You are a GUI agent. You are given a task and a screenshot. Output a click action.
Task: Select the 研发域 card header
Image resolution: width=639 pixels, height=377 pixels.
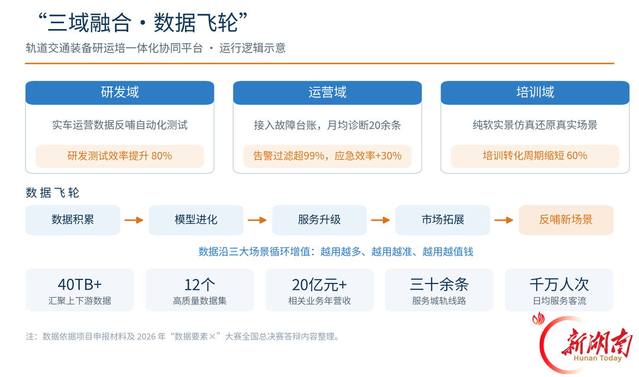(120, 92)
